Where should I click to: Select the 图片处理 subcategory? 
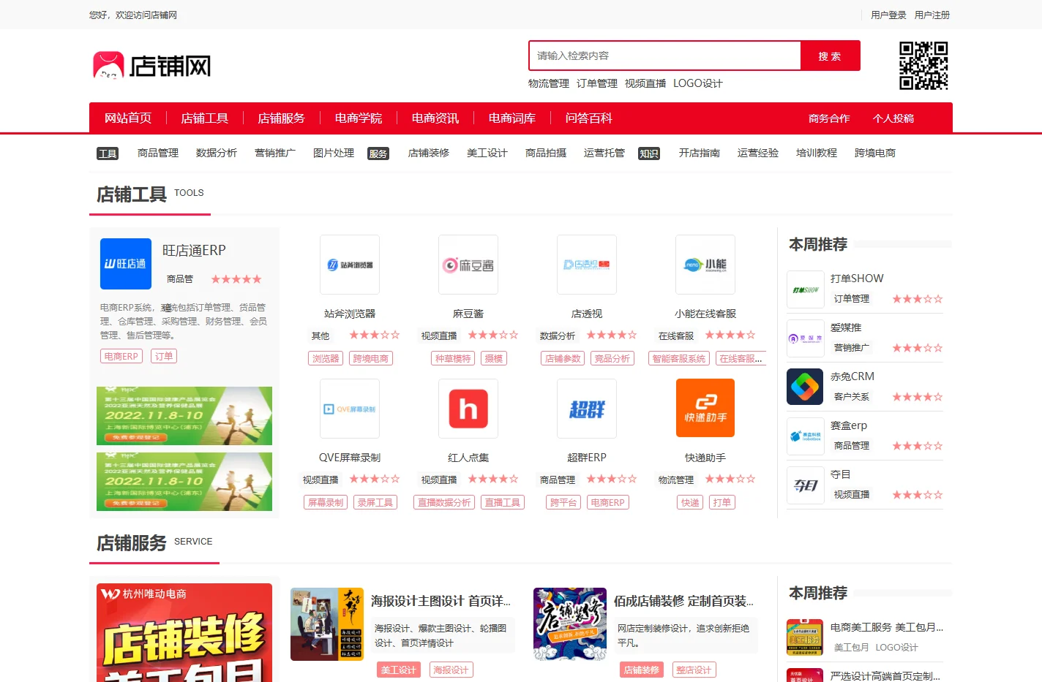click(x=334, y=153)
